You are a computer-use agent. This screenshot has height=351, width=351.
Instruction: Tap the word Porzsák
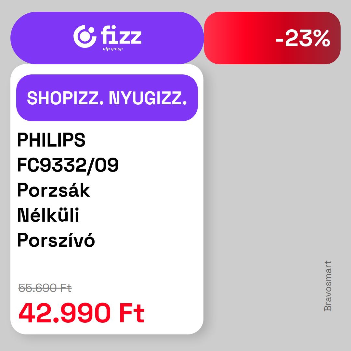click(54, 190)
